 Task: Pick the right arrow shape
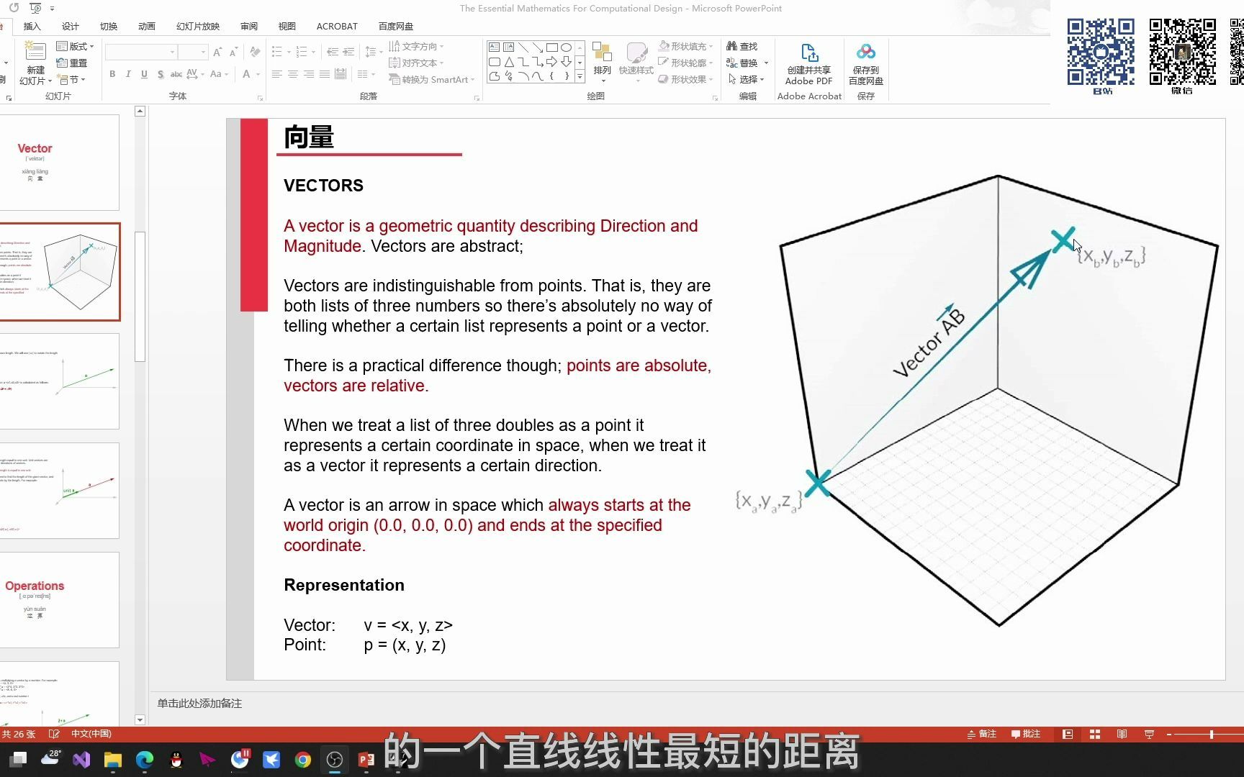[552, 62]
